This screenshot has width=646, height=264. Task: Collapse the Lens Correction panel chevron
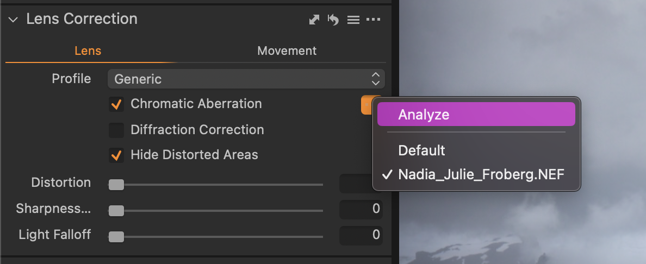(x=13, y=20)
